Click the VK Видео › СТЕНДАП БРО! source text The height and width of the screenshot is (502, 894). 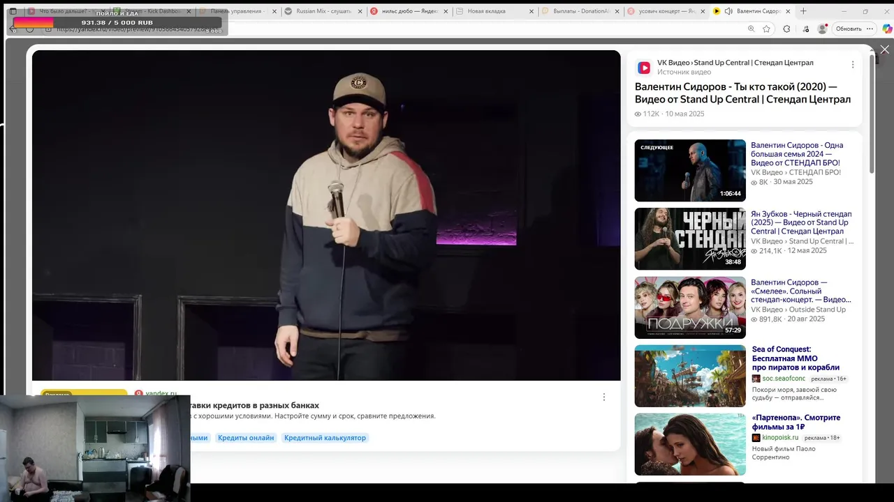coord(796,172)
